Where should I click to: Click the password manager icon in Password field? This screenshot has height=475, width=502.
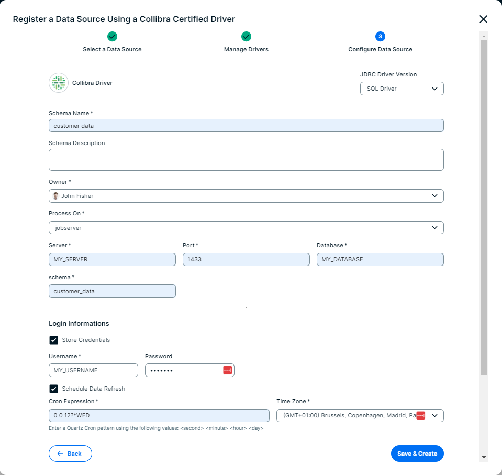point(227,370)
